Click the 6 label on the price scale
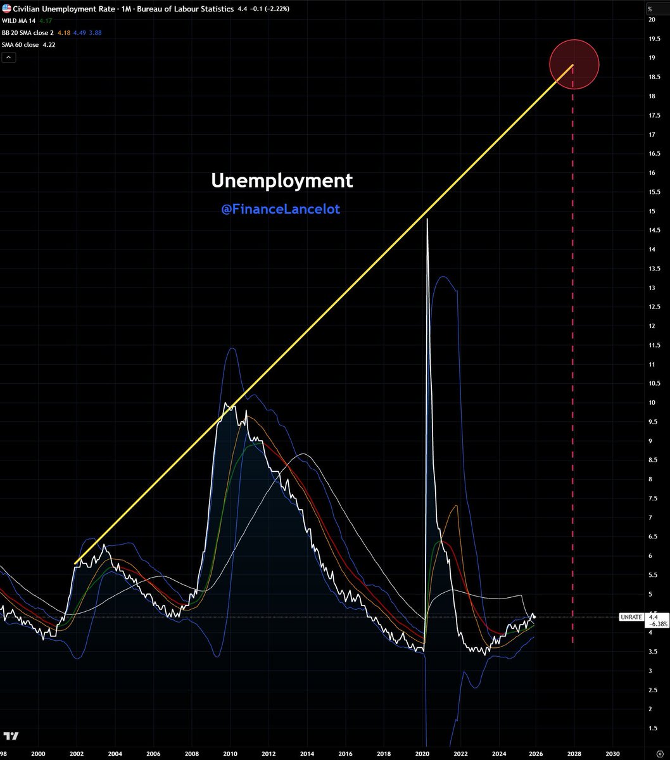Screen dimensions: 670x760 tap(650, 556)
